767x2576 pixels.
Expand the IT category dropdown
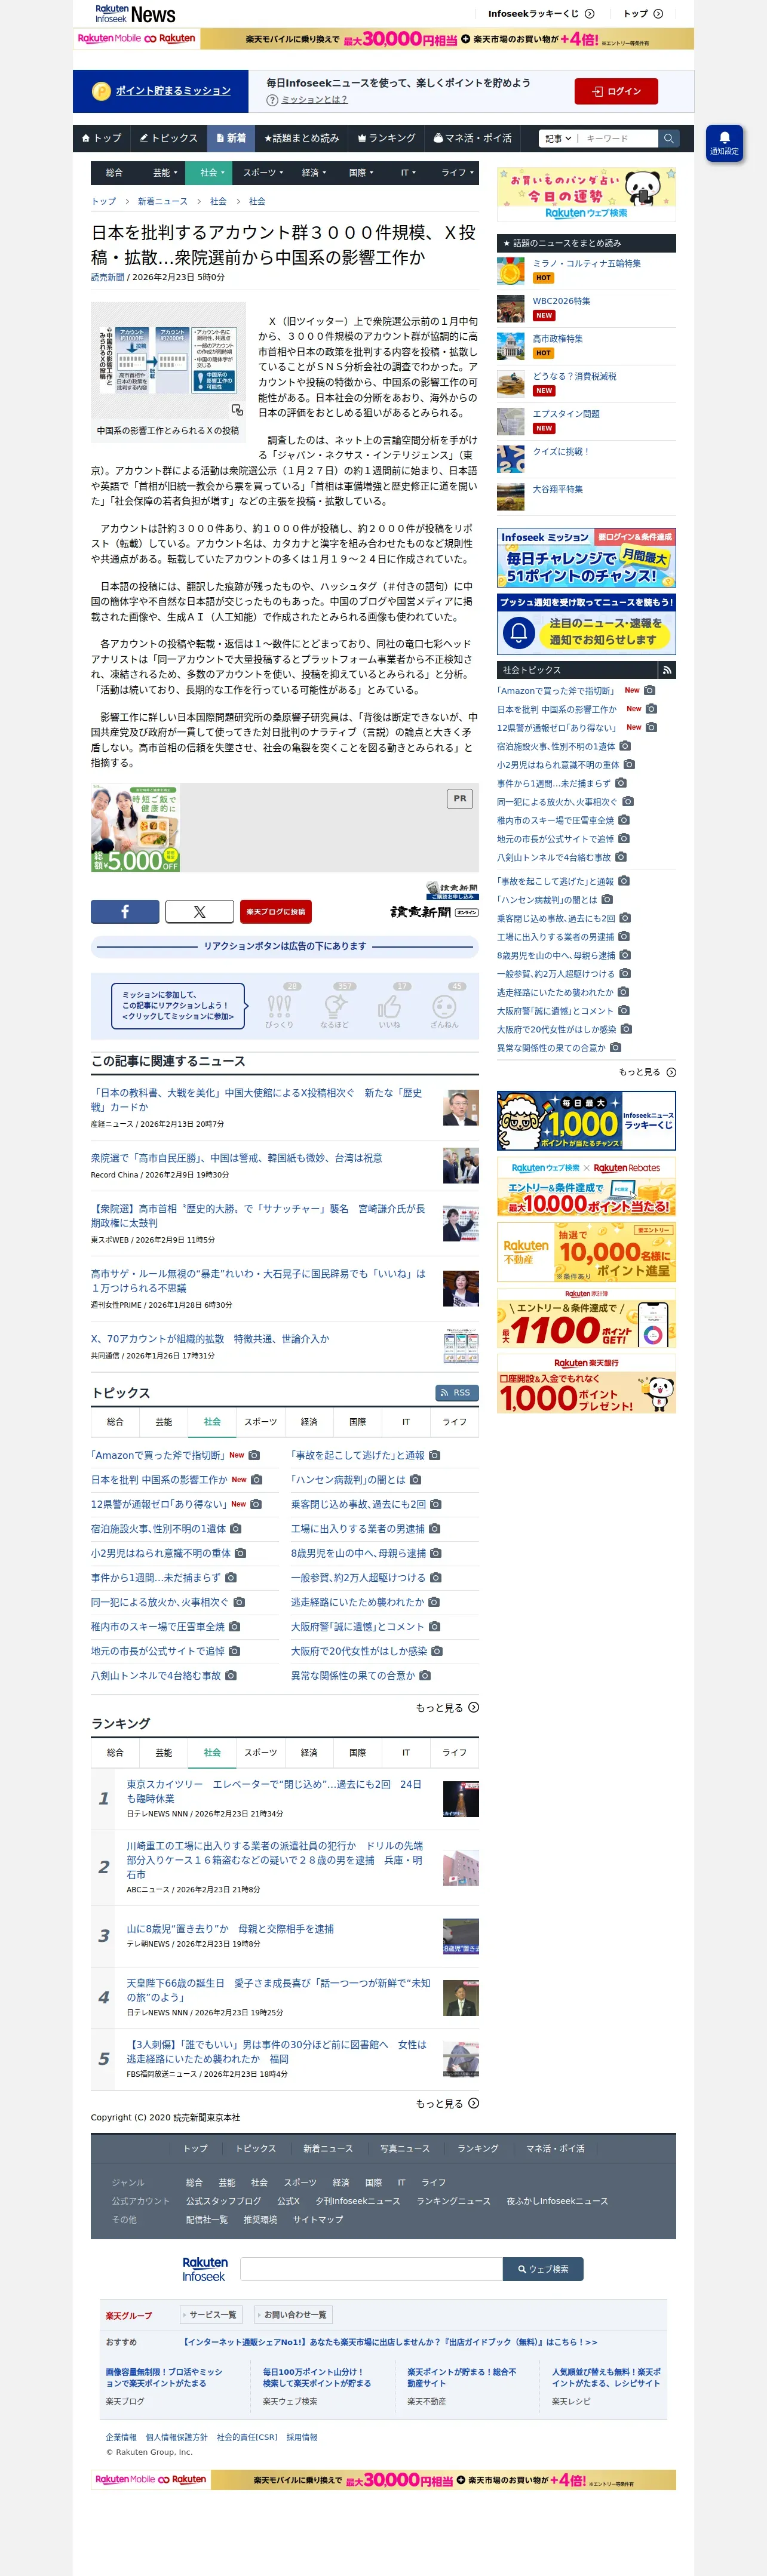click(x=408, y=173)
